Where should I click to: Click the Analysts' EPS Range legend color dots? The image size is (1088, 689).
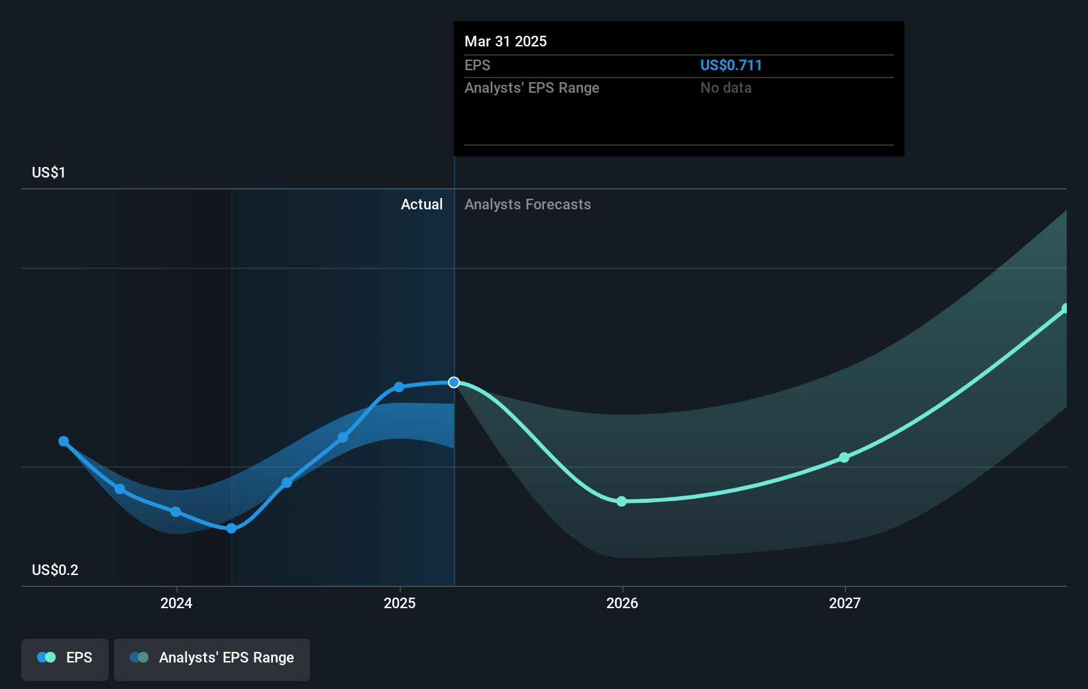139,657
